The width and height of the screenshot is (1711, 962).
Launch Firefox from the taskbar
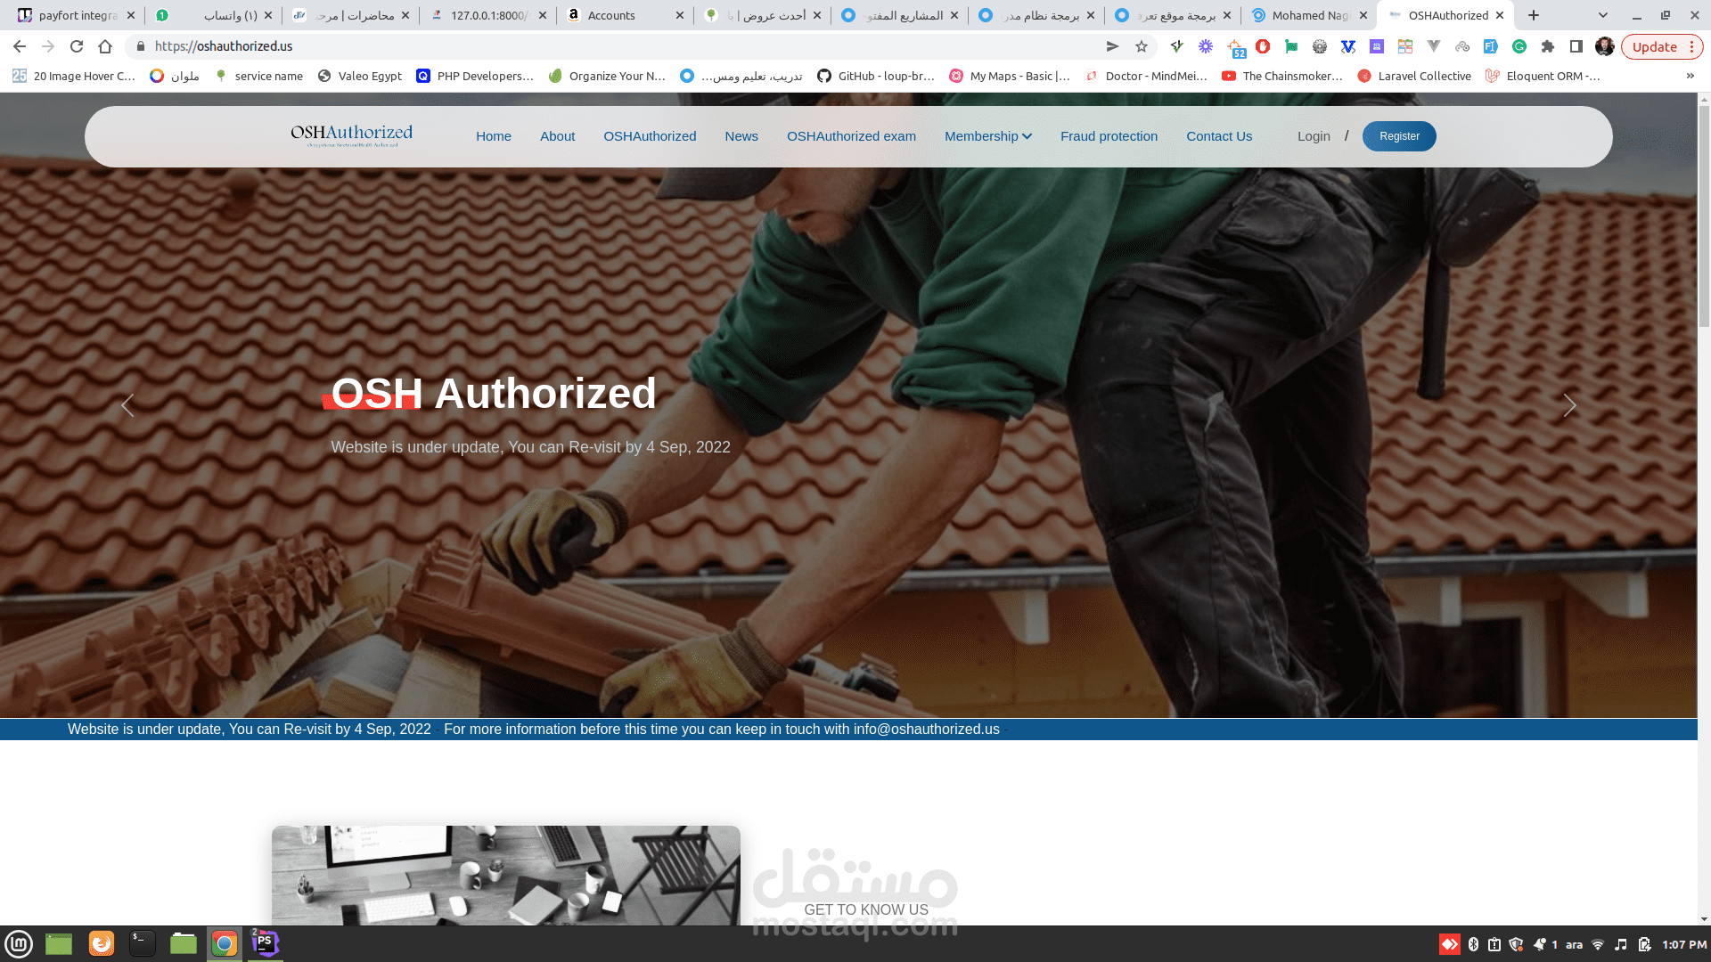102,943
